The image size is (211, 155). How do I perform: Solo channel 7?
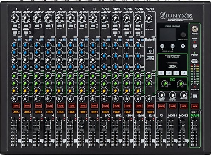click(x=83, y=112)
